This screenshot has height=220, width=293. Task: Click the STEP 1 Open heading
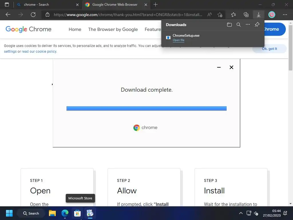pos(40,190)
